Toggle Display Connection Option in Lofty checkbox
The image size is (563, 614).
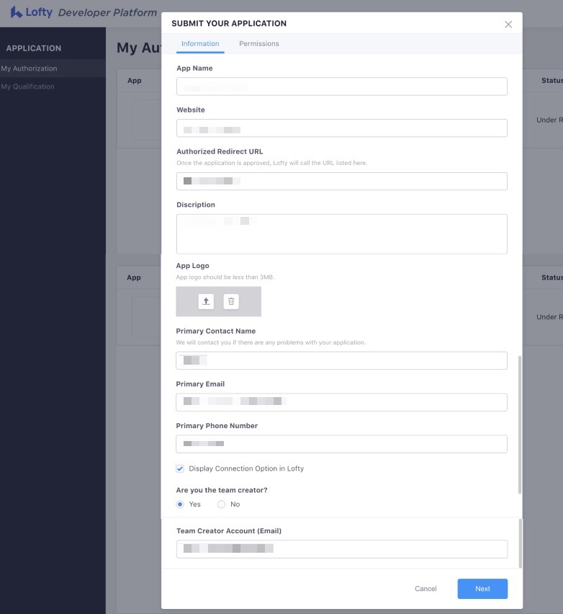click(181, 468)
